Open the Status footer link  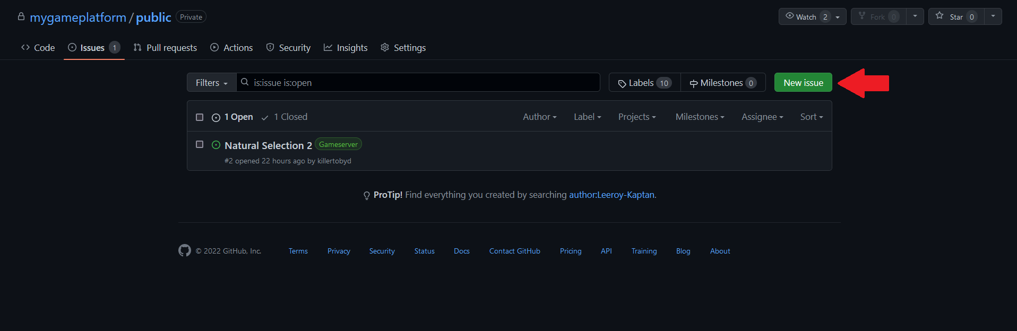[425, 251]
